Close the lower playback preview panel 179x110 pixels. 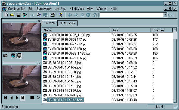[39, 63]
